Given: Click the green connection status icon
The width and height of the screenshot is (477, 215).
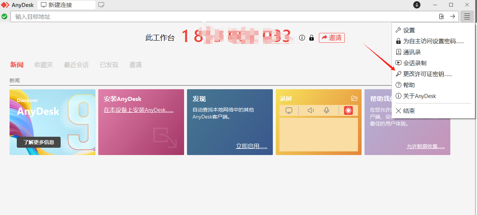Looking at the screenshot, I should tap(4, 16).
